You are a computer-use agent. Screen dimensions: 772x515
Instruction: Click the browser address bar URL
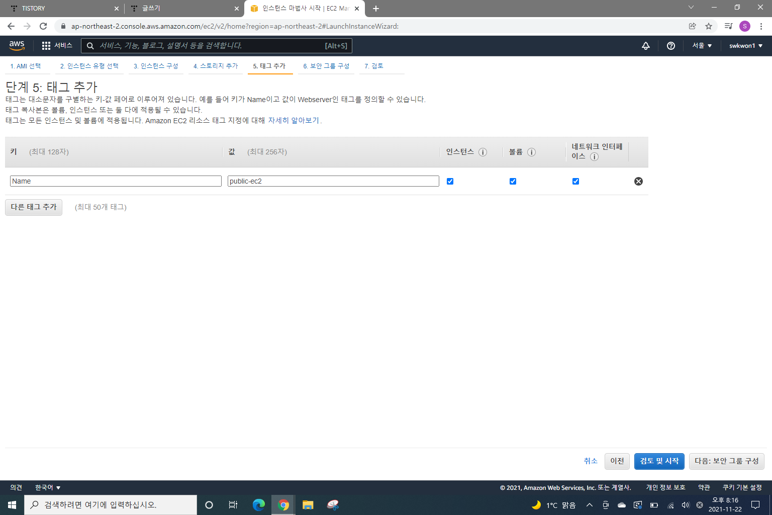click(235, 26)
